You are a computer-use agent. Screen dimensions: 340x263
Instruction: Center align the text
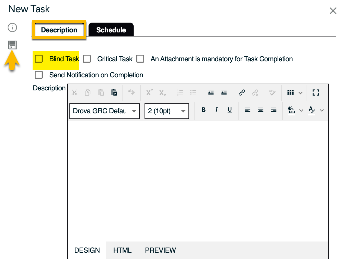(260, 110)
